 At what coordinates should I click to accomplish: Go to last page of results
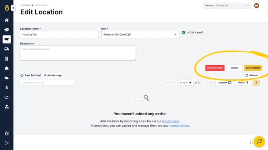(x=211, y=83)
